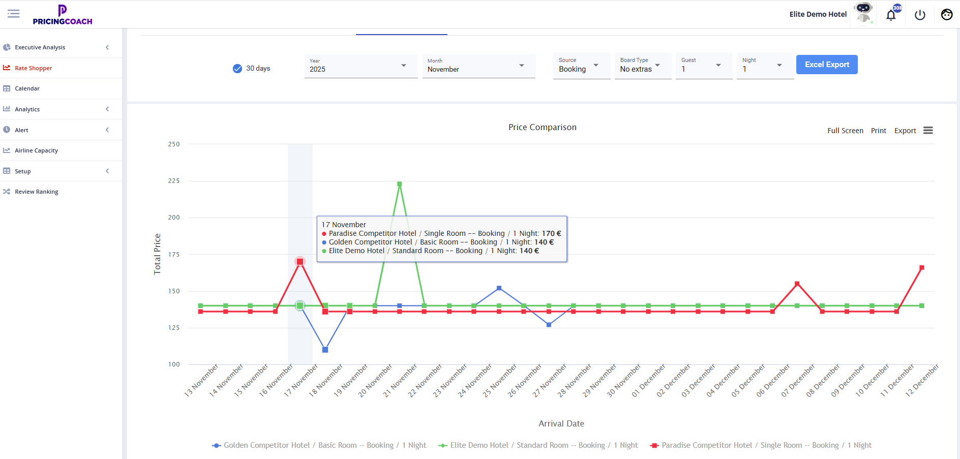Toggle Paradise Competitor Hotel red legend marker
The width and height of the screenshot is (960, 459).
654,445
